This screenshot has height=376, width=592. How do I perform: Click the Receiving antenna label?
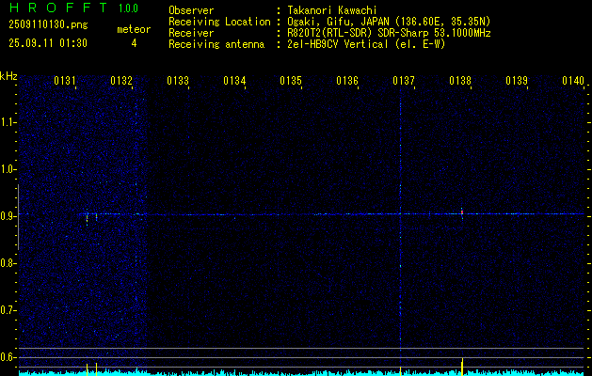216,44
